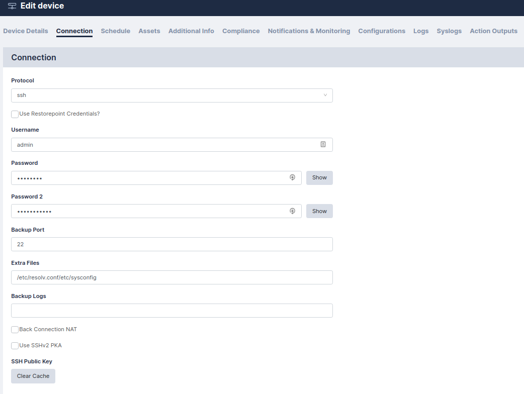Go to the Assets tab
The height and width of the screenshot is (394, 524).
149,31
